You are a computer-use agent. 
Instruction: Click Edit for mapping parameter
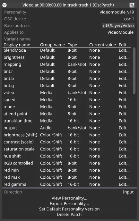click(x=124, y=64)
